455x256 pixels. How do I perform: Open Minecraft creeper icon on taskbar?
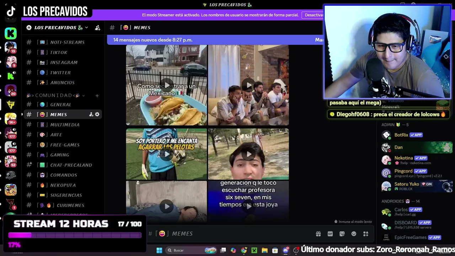[254, 250]
